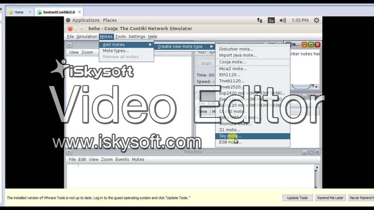Viewport: 374px width, 210px height.
Task: Close the InstantContiki3.0 tab
Action: (79, 12)
